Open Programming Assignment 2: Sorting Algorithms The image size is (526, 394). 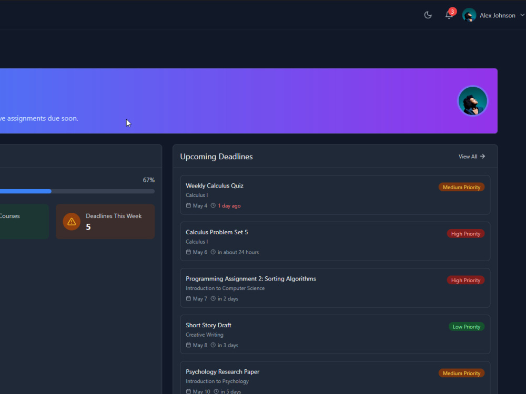point(335,288)
